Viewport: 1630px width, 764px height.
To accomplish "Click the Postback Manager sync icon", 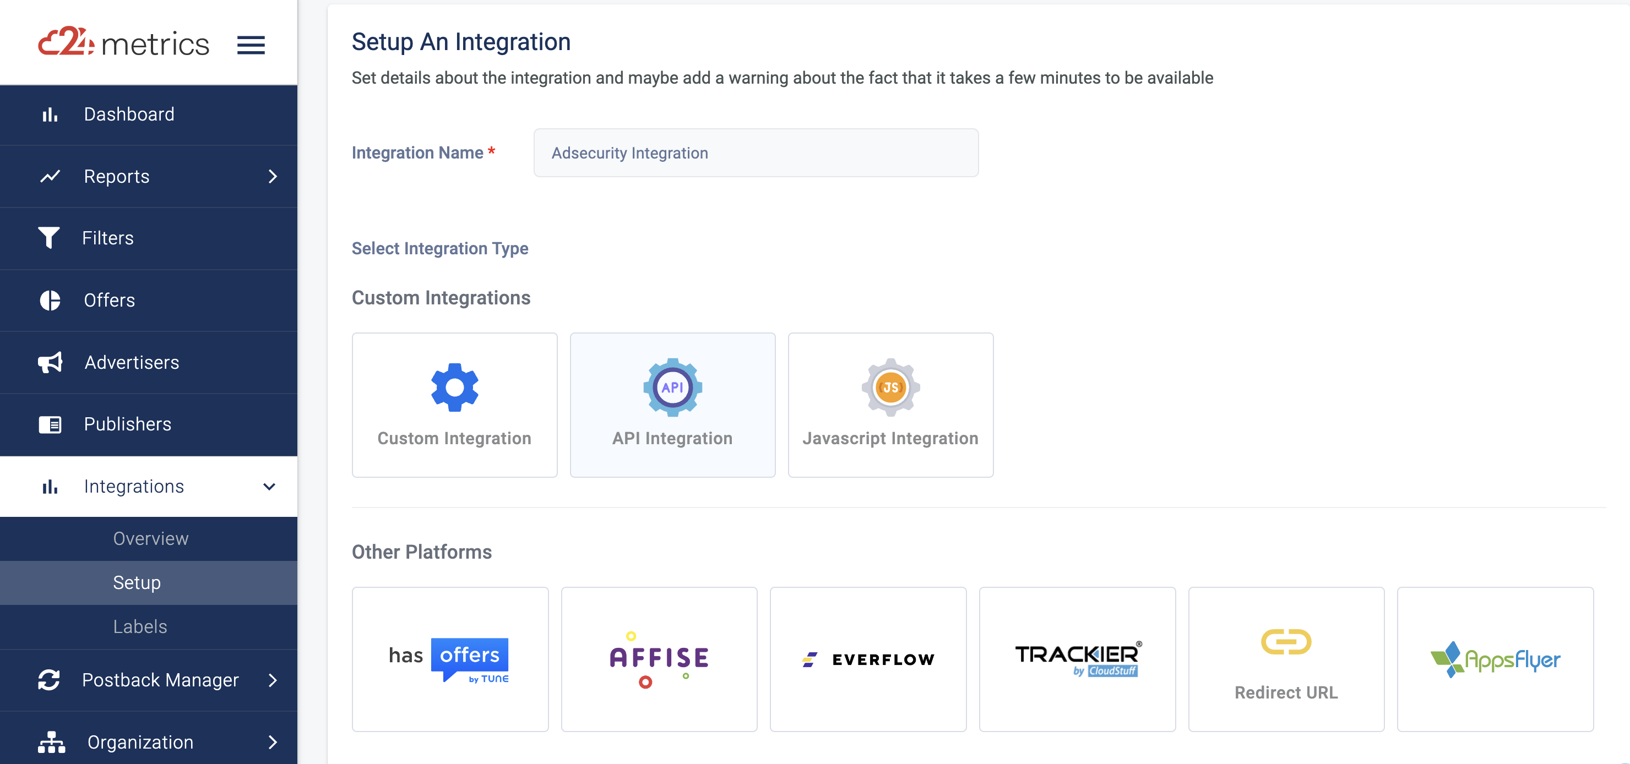I will (50, 680).
